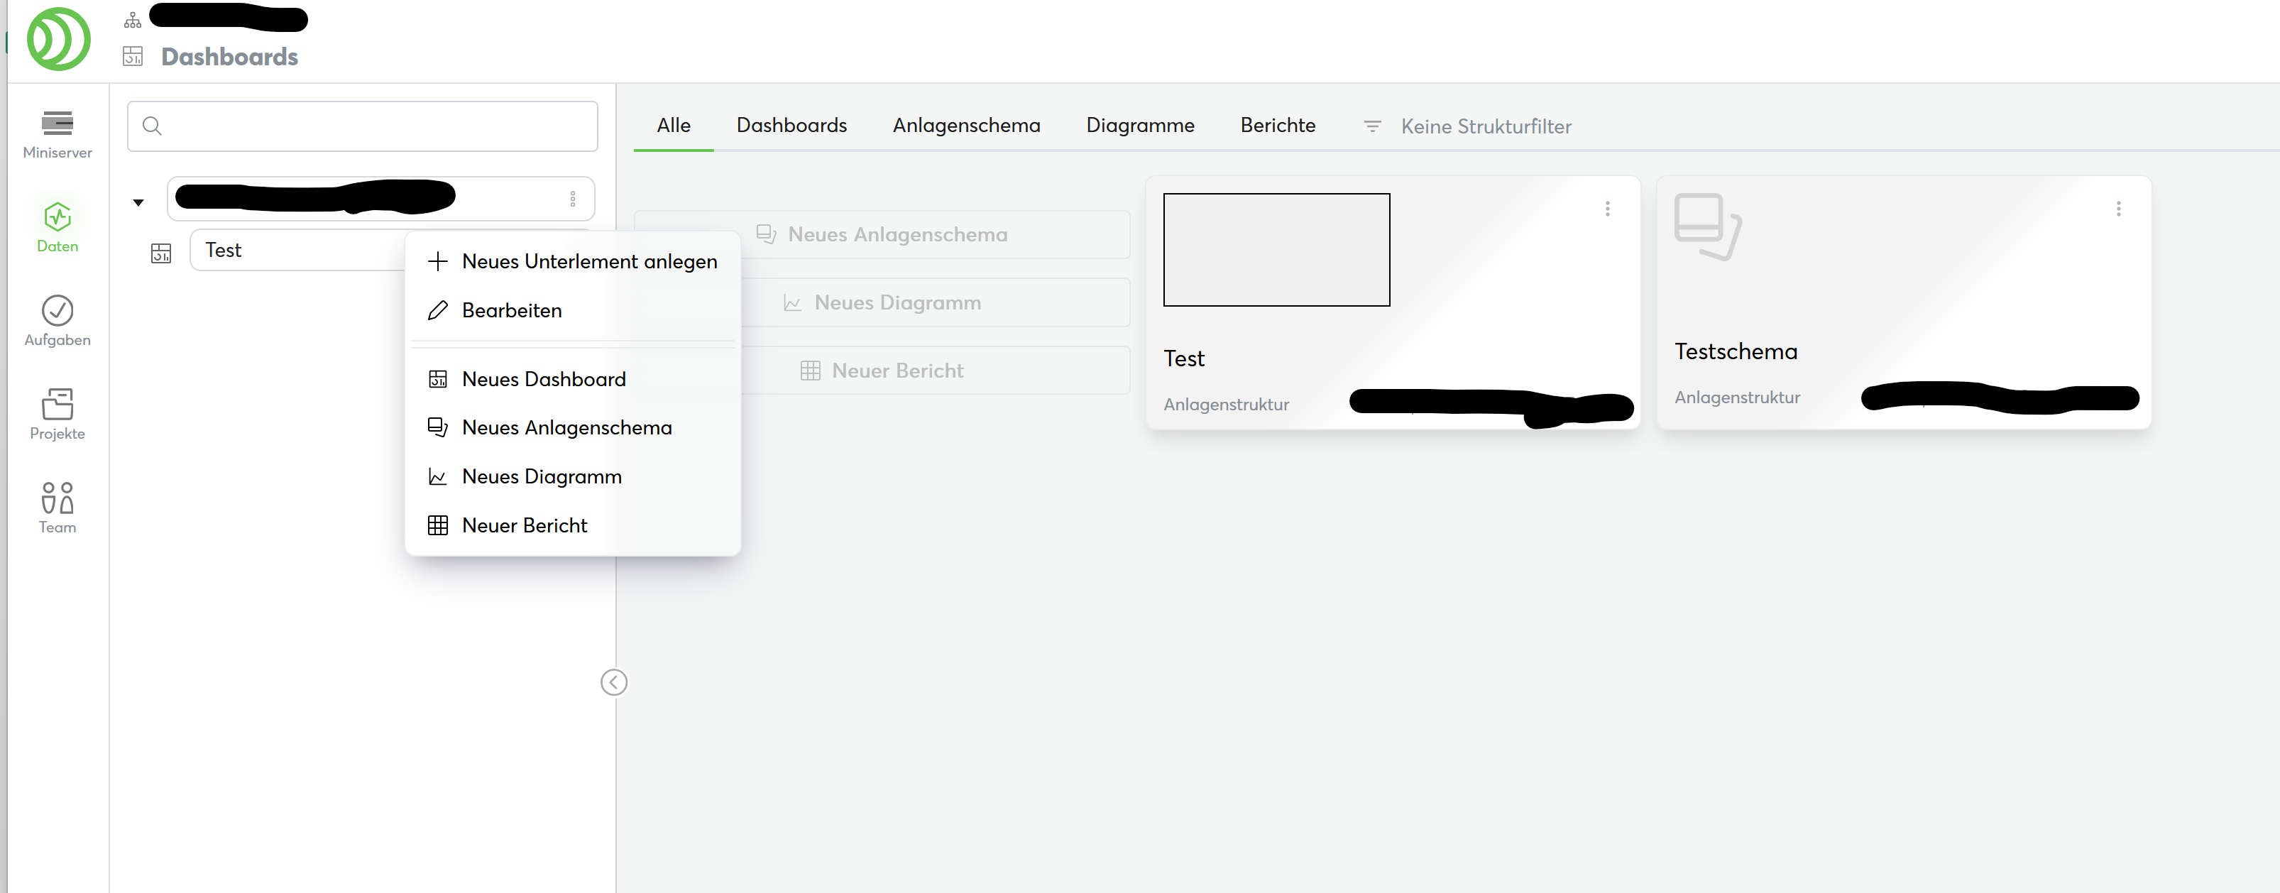Switch to the Berichte tab
The width and height of the screenshot is (2280, 893).
click(x=1277, y=126)
